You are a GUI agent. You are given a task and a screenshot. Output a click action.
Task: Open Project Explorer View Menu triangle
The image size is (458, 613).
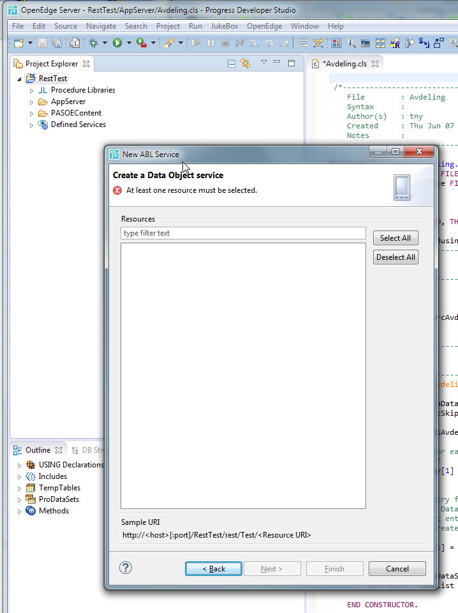point(264,62)
